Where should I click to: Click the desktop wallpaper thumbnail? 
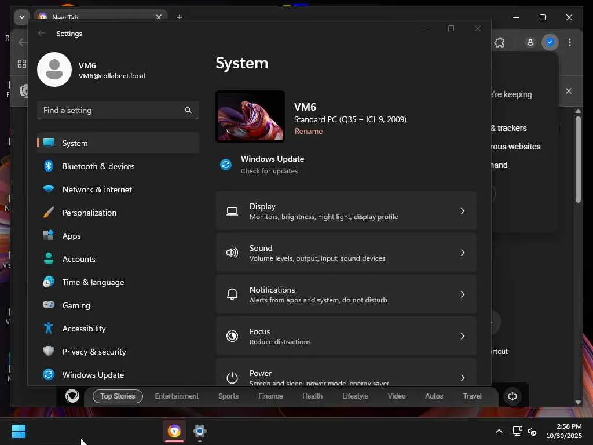250,116
